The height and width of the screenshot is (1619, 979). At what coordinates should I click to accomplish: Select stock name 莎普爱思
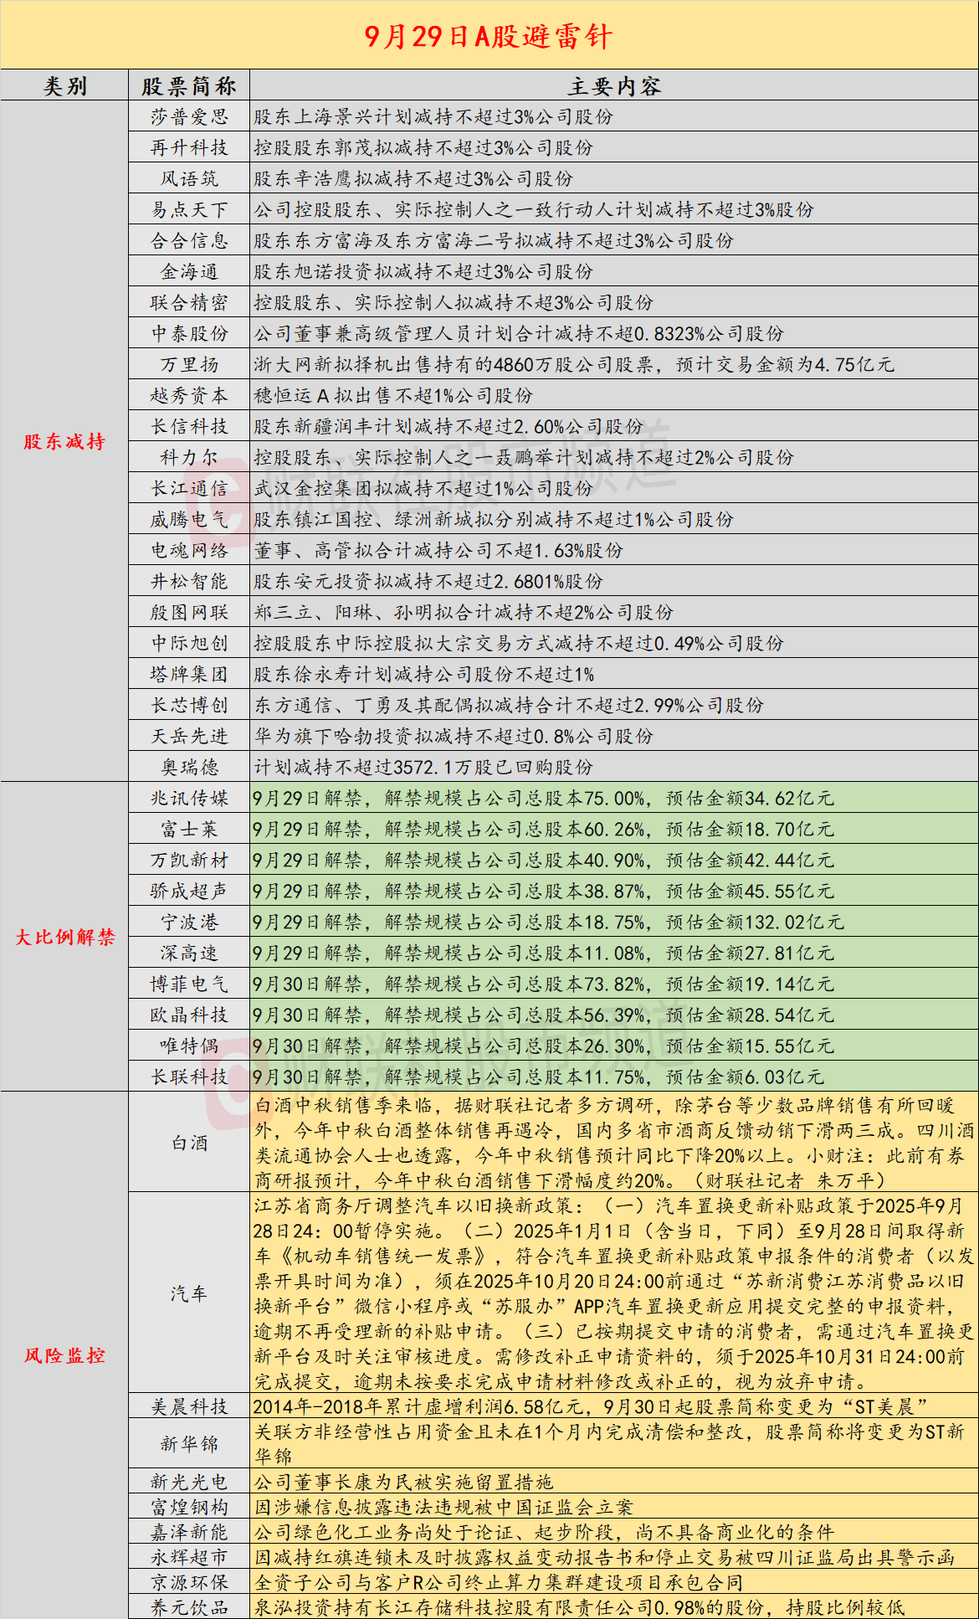click(189, 116)
